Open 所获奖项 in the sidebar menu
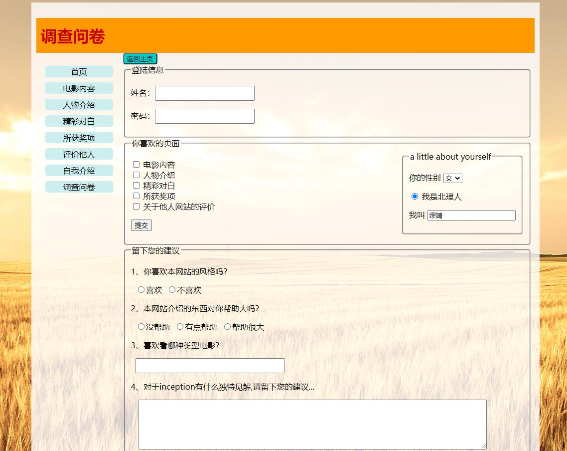The height and width of the screenshot is (451, 567). [79, 138]
